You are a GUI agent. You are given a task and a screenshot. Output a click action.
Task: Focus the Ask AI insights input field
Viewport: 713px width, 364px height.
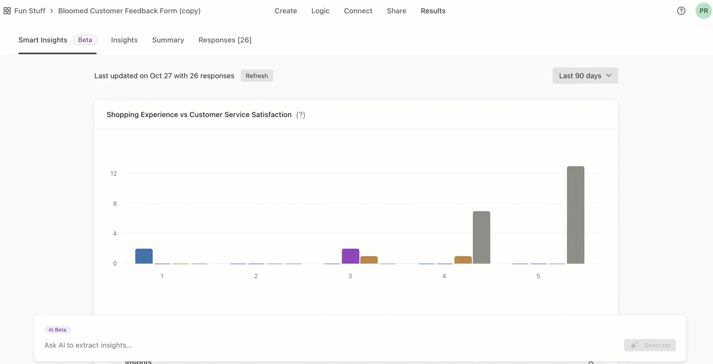pos(327,345)
